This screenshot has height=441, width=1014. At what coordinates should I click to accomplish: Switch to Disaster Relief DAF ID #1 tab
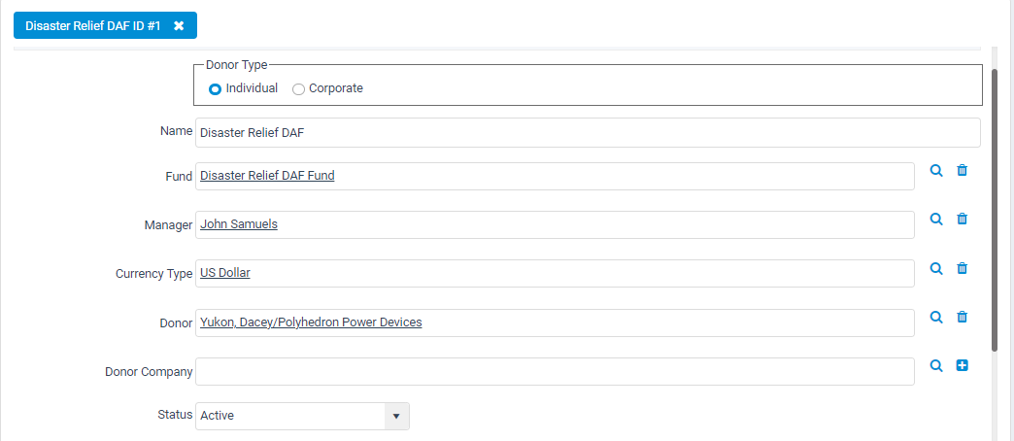(x=93, y=25)
